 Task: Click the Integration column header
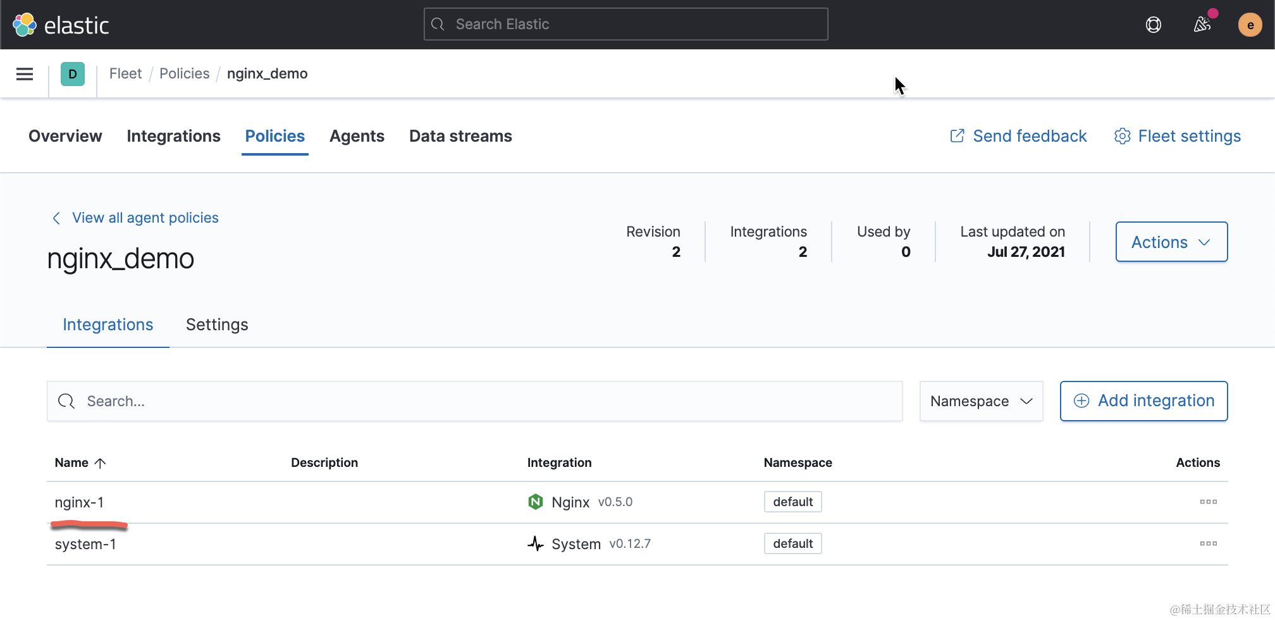pyautogui.click(x=559, y=462)
